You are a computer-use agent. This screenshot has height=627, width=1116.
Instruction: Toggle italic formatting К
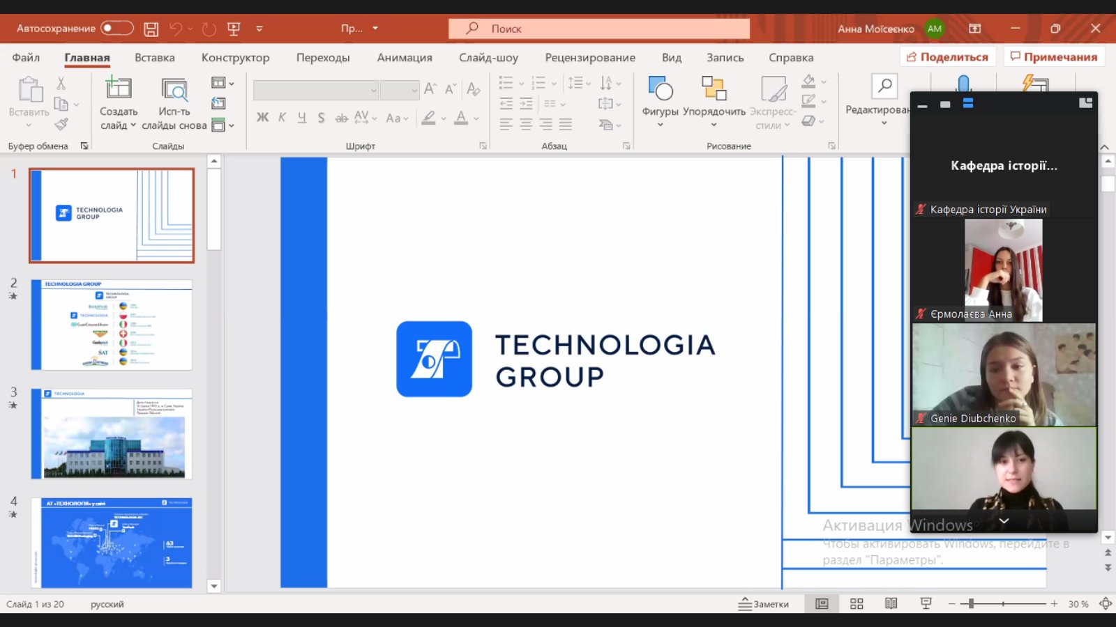(282, 118)
